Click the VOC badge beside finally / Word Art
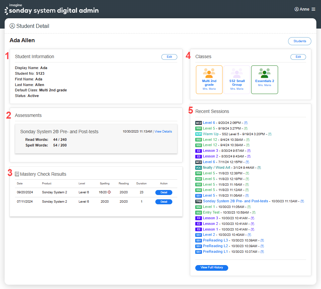Screen dimensions: 321x289 (x=199, y=168)
